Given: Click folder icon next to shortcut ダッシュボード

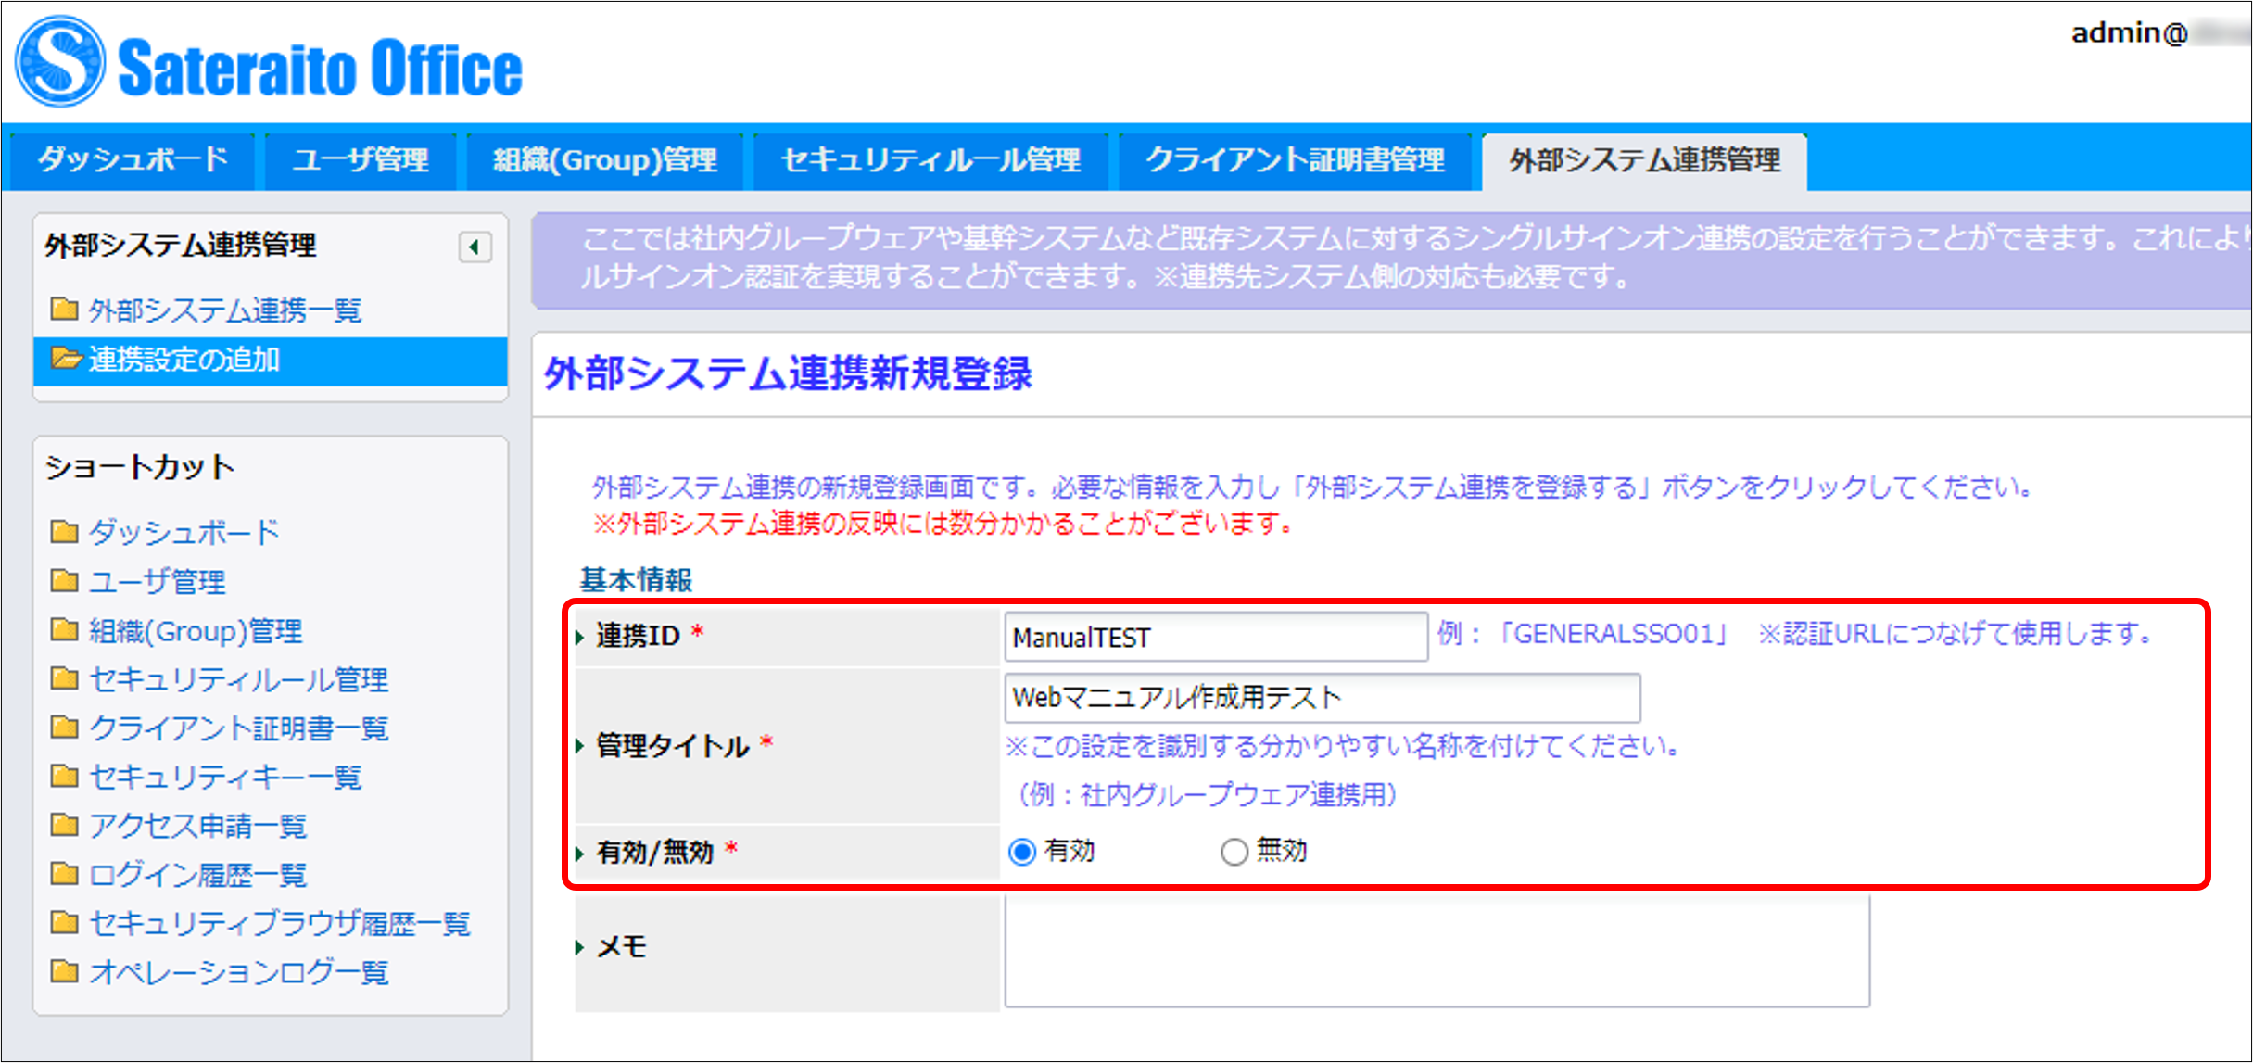Looking at the screenshot, I should click(x=64, y=531).
